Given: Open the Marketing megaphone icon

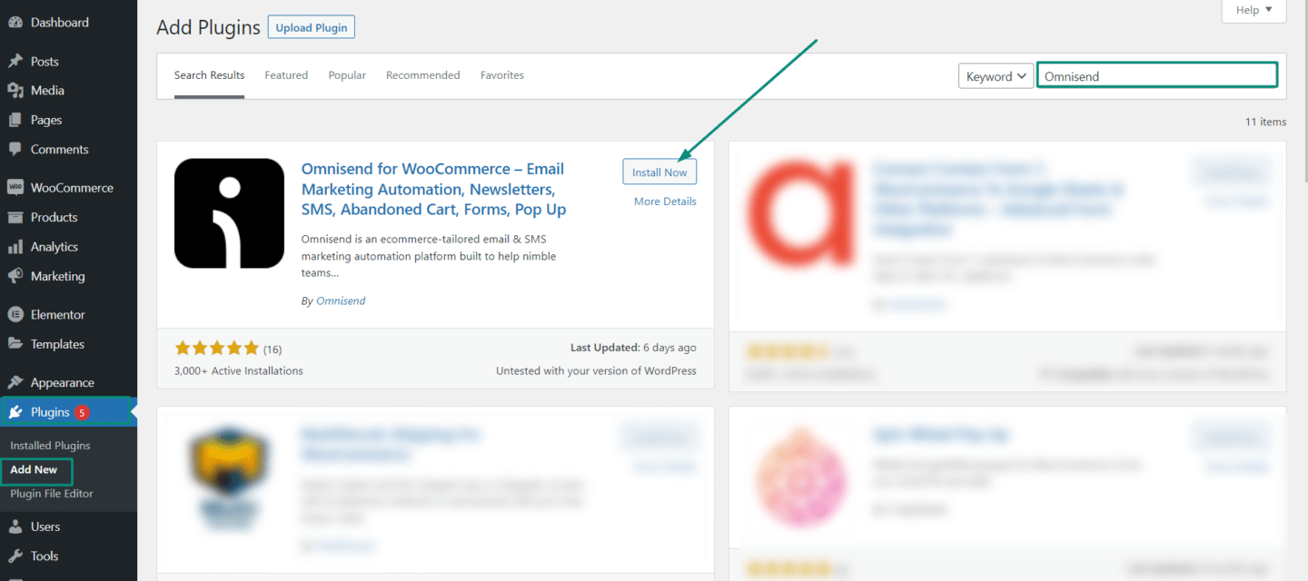Looking at the screenshot, I should tap(15, 276).
